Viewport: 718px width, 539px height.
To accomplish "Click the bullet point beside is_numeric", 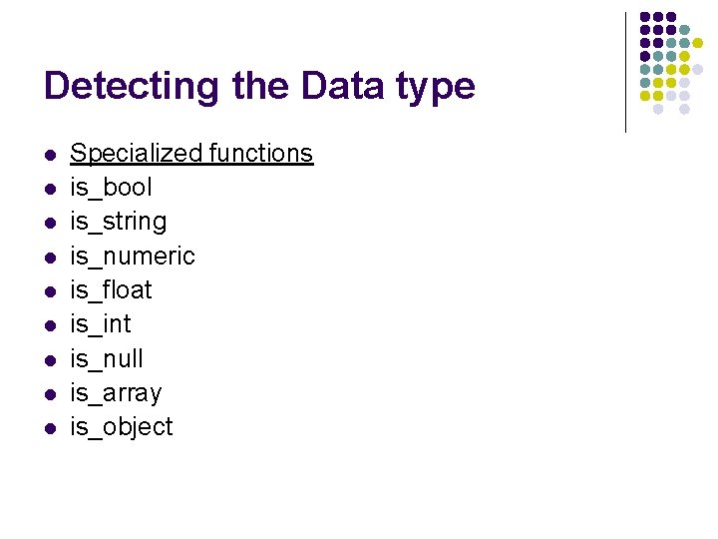I will [50, 258].
